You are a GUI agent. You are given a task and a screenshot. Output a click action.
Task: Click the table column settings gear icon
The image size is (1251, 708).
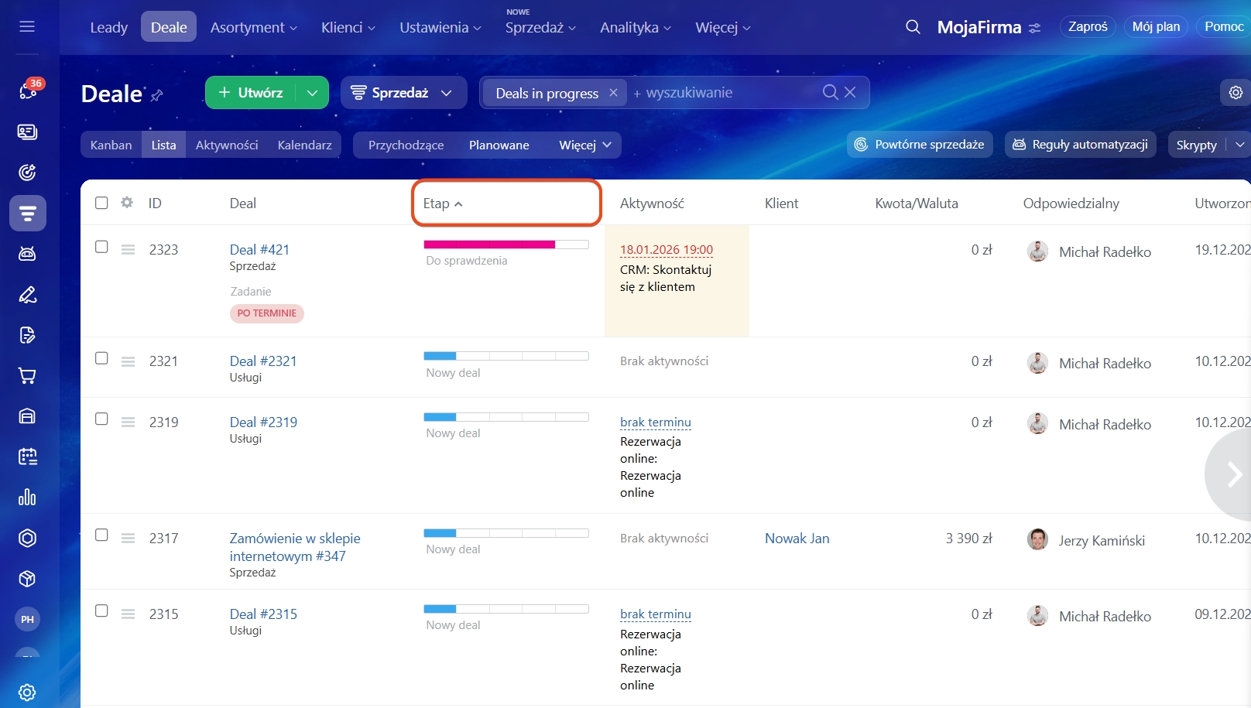[x=127, y=203]
